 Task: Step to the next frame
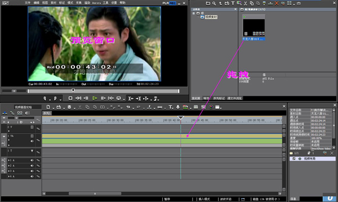[103, 98]
